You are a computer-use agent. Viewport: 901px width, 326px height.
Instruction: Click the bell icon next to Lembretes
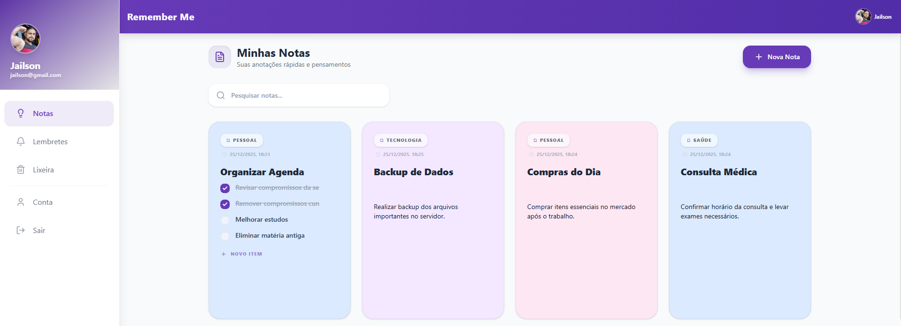click(x=20, y=141)
